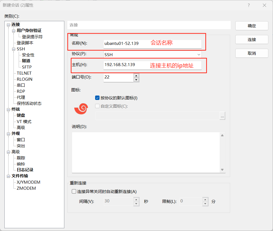Viewport: 273px width, 231px height.
Task: Select 保持活动状态 in the tree
Action: coord(29,103)
